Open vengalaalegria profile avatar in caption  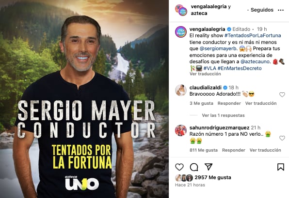pos(180,32)
